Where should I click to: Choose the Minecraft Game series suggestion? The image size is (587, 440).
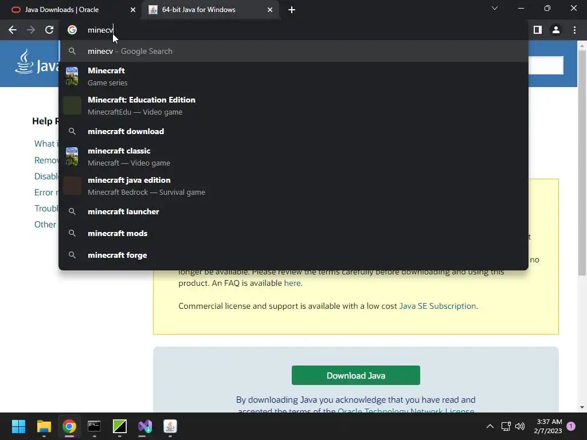(x=293, y=76)
